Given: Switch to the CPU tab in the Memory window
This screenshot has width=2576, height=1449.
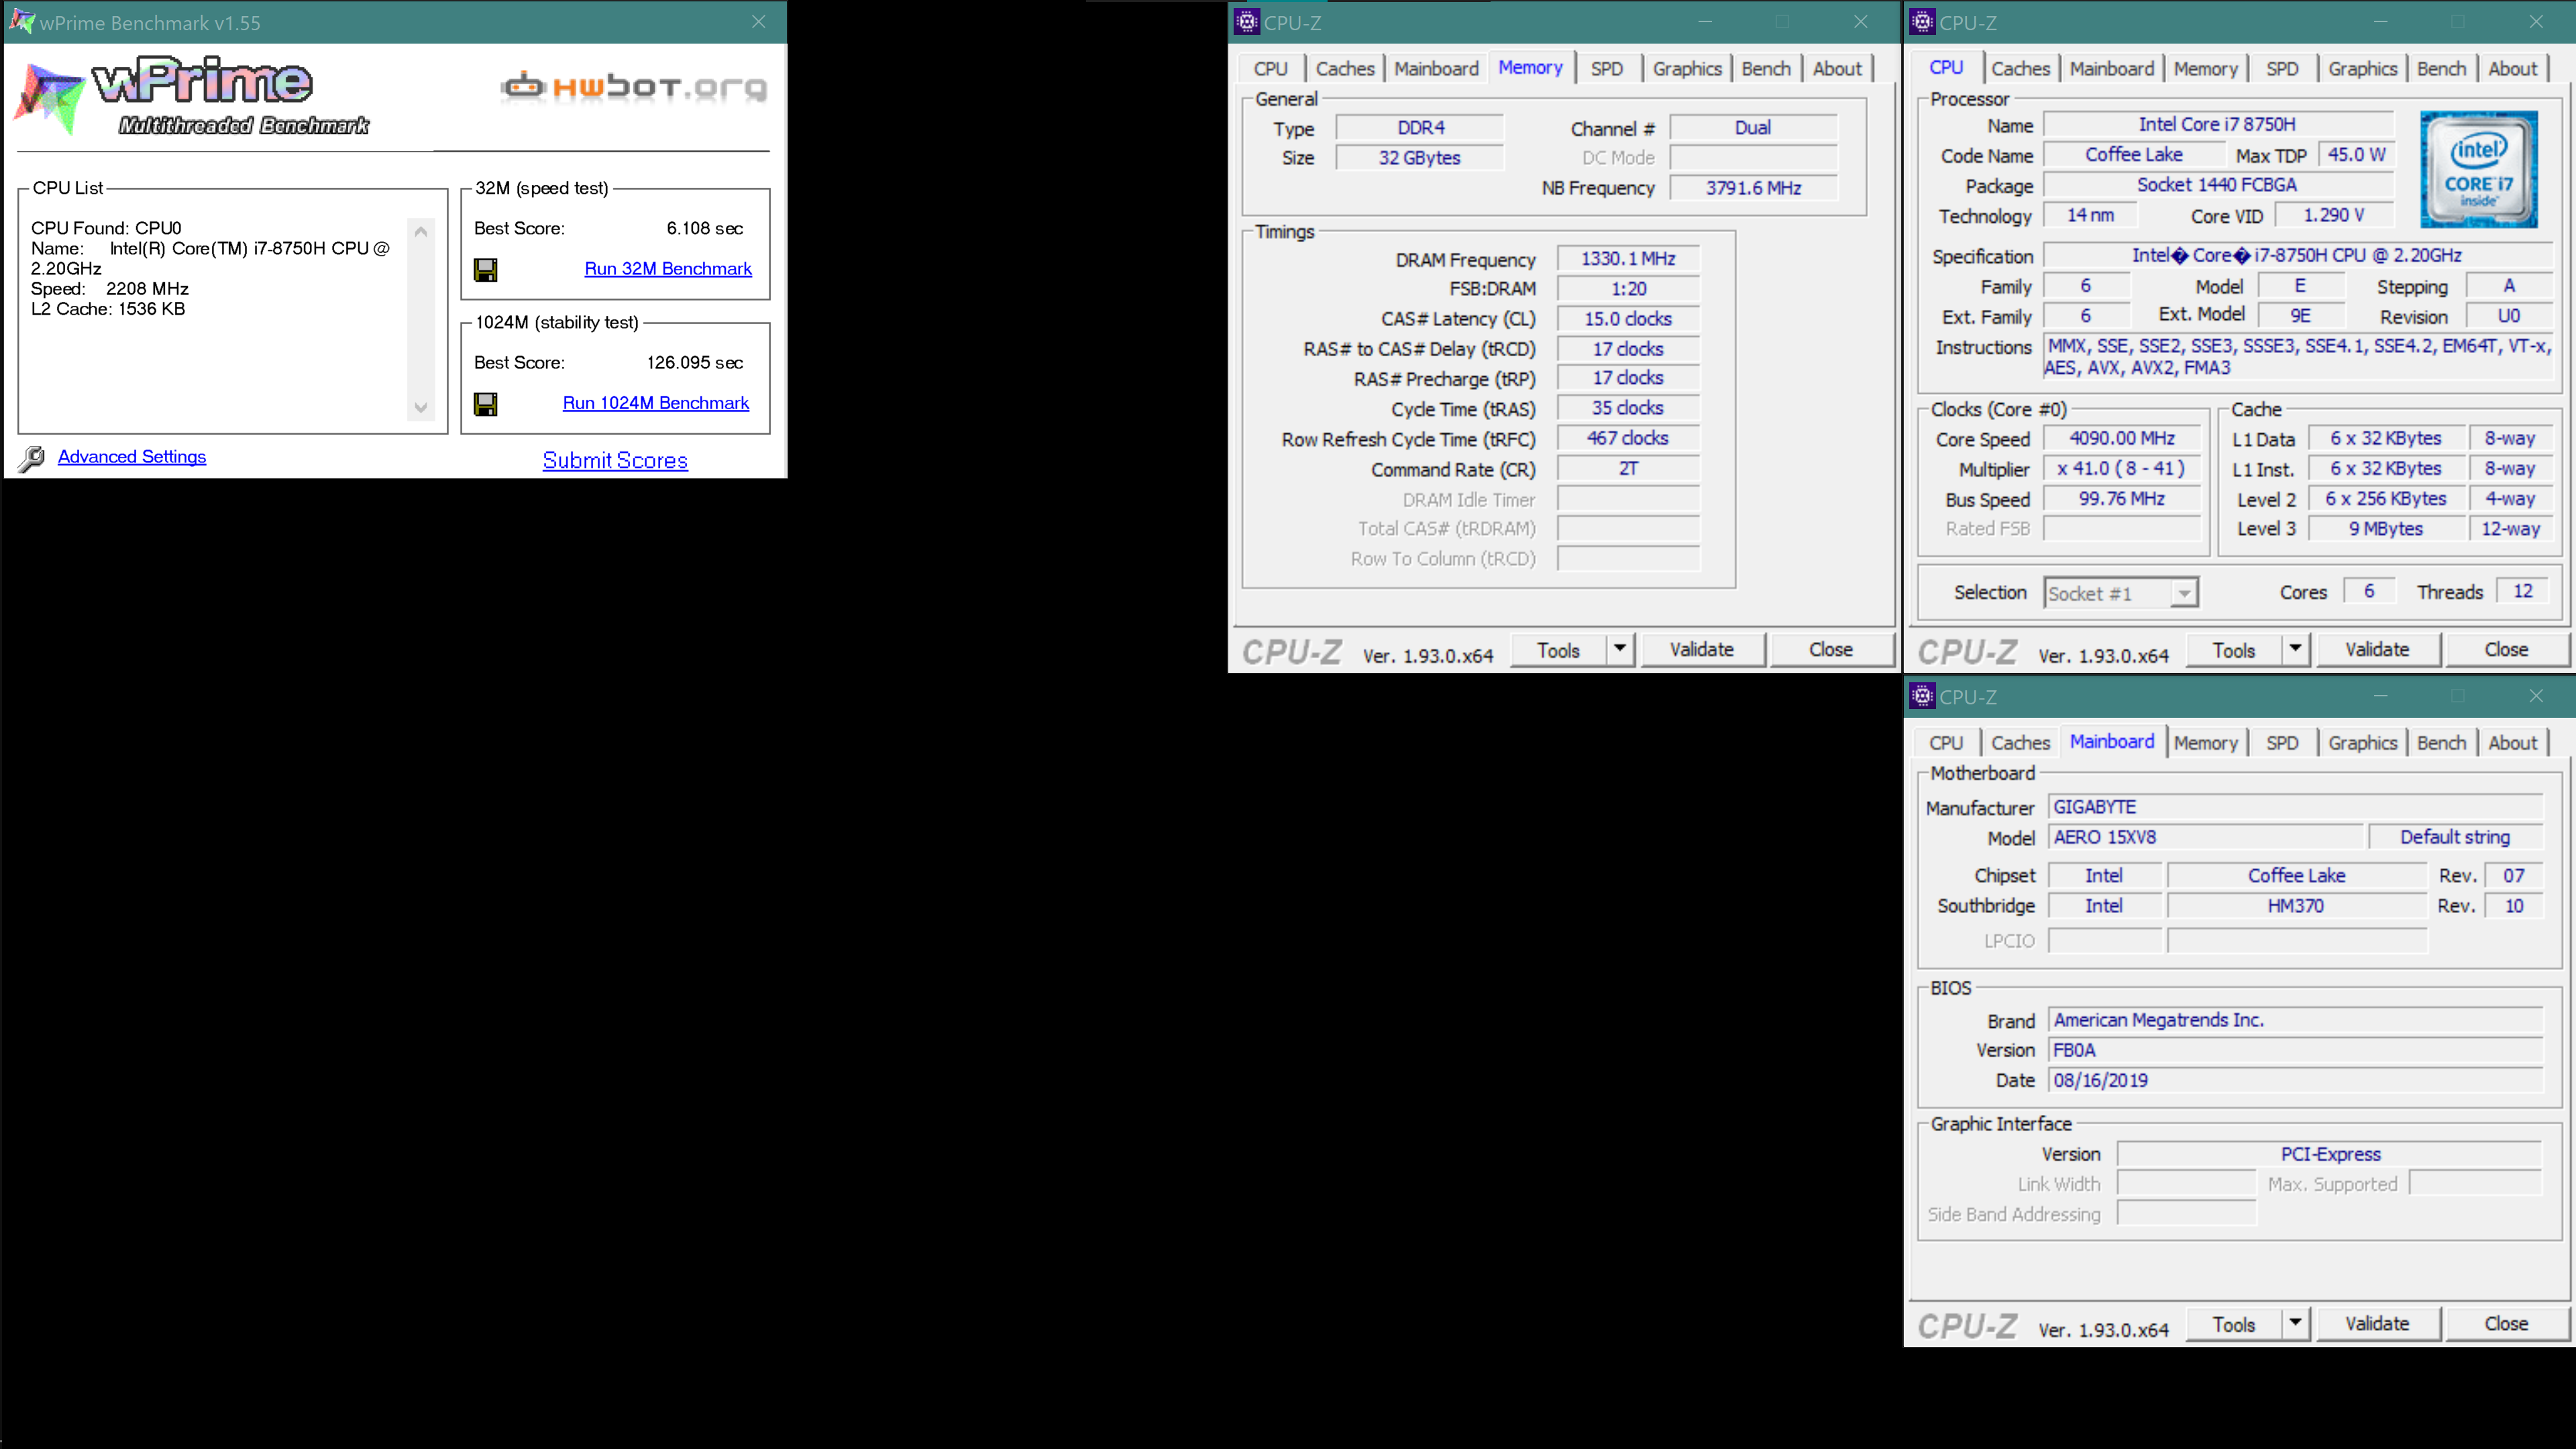Looking at the screenshot, I should click(x=1271, y=69).
